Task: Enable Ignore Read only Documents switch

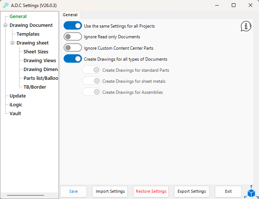Action: [x=73, y=37]
